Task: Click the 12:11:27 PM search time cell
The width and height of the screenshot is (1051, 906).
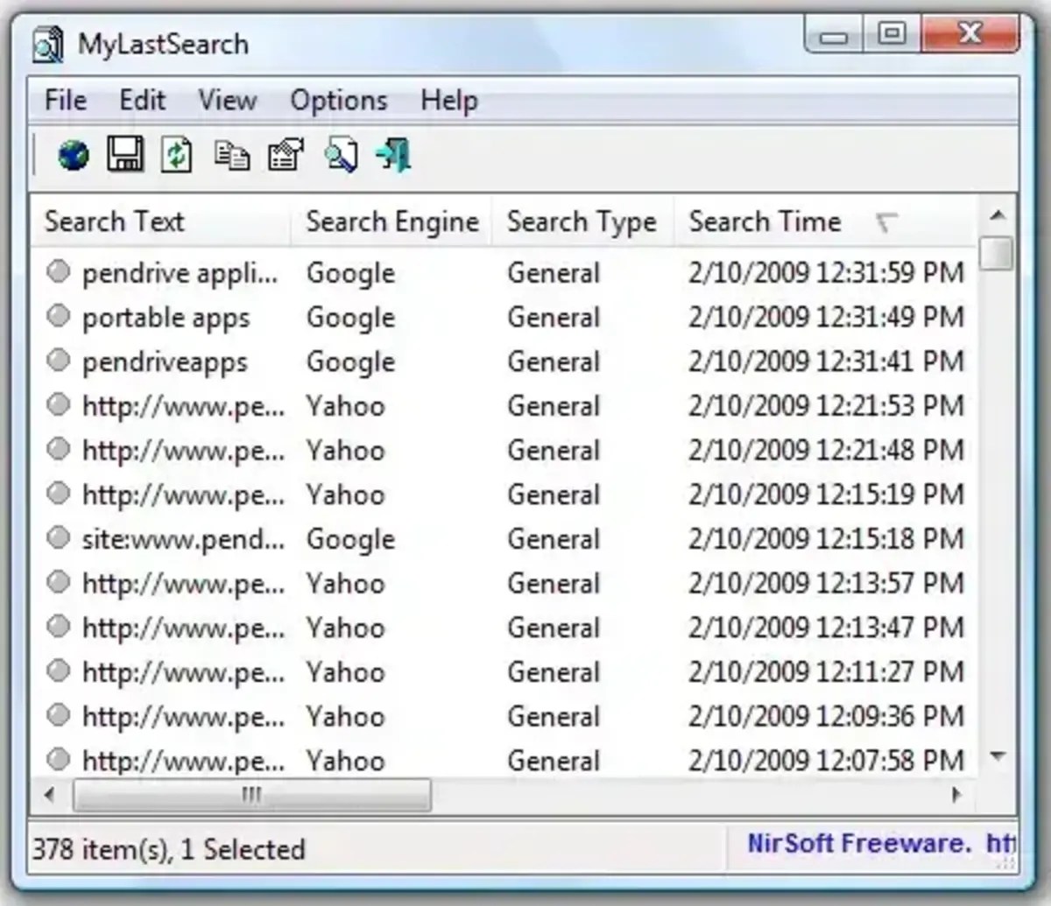Action: click(826, 671)
